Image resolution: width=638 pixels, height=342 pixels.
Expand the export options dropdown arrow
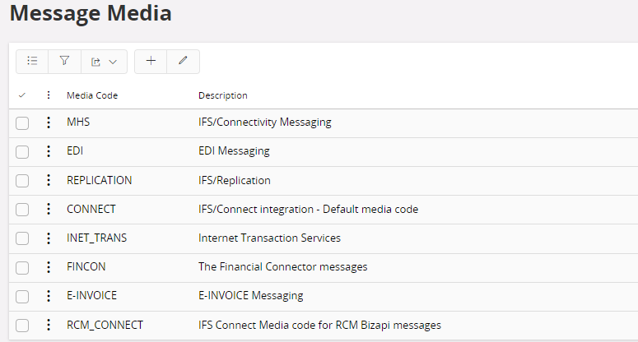click(113, 61)
